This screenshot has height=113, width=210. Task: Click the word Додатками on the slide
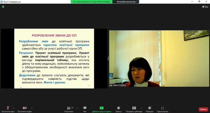point(27,75)
